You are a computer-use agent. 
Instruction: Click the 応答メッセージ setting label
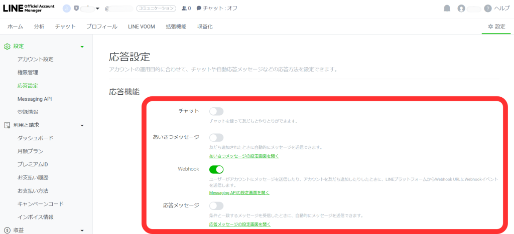pyautogui.click(x=181, y=205)
